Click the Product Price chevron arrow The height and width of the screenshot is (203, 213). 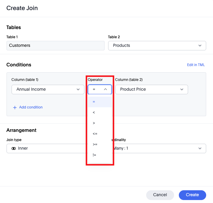[182, 89]
